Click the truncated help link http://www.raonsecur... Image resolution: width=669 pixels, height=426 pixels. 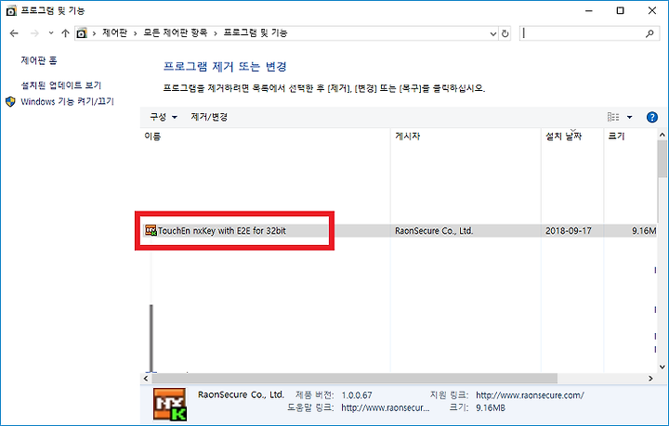(x=386, y=407)
